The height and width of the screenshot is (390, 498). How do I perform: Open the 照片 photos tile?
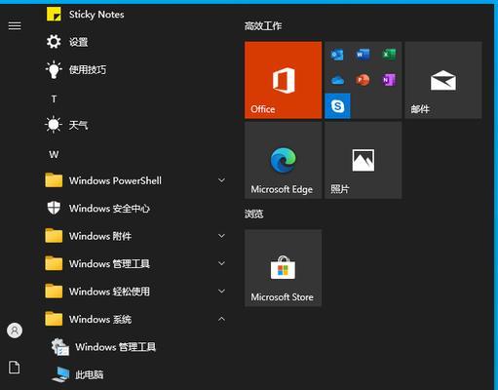[364, 160]
